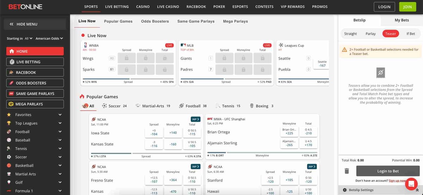Click the warning triangle in the teaser notice

(x=345, y=50)
